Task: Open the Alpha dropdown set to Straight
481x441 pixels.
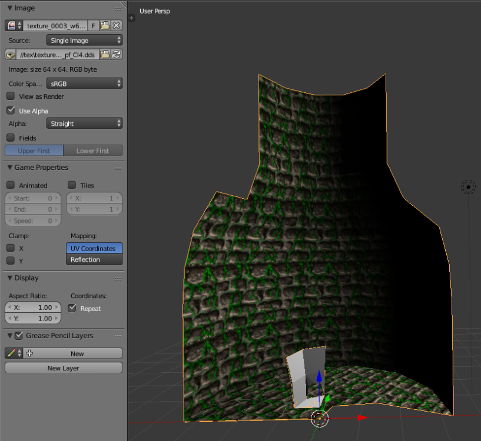Action: pyautogui.click(x=84, y=123)
